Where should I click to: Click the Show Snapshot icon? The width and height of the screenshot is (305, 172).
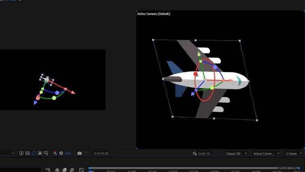pyautogui.click(x=86, y=153)
